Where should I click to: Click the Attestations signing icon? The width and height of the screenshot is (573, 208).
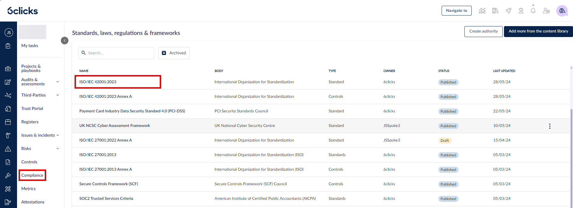[8, 202]
